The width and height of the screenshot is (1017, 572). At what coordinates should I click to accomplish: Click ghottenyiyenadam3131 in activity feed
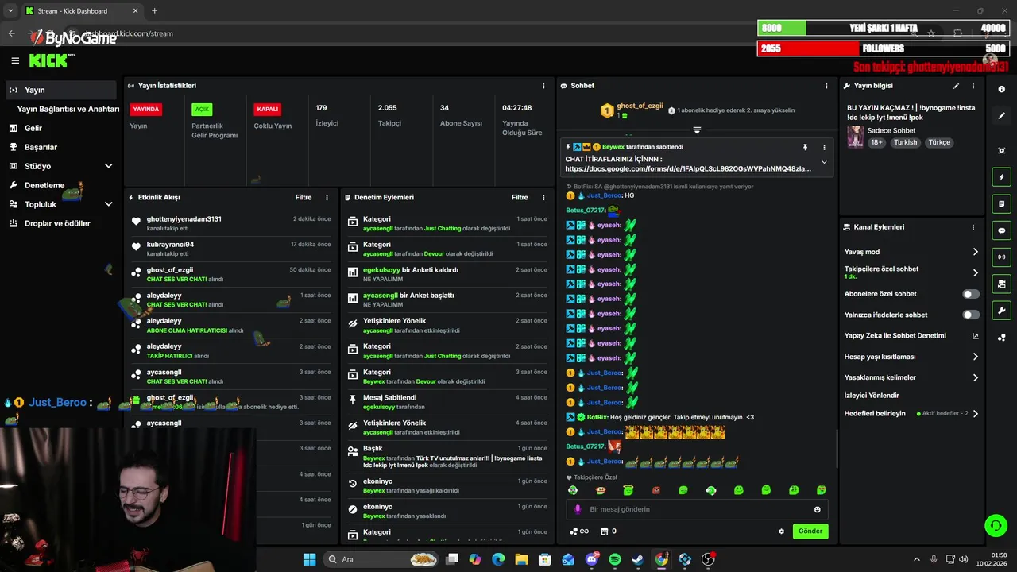184,218
